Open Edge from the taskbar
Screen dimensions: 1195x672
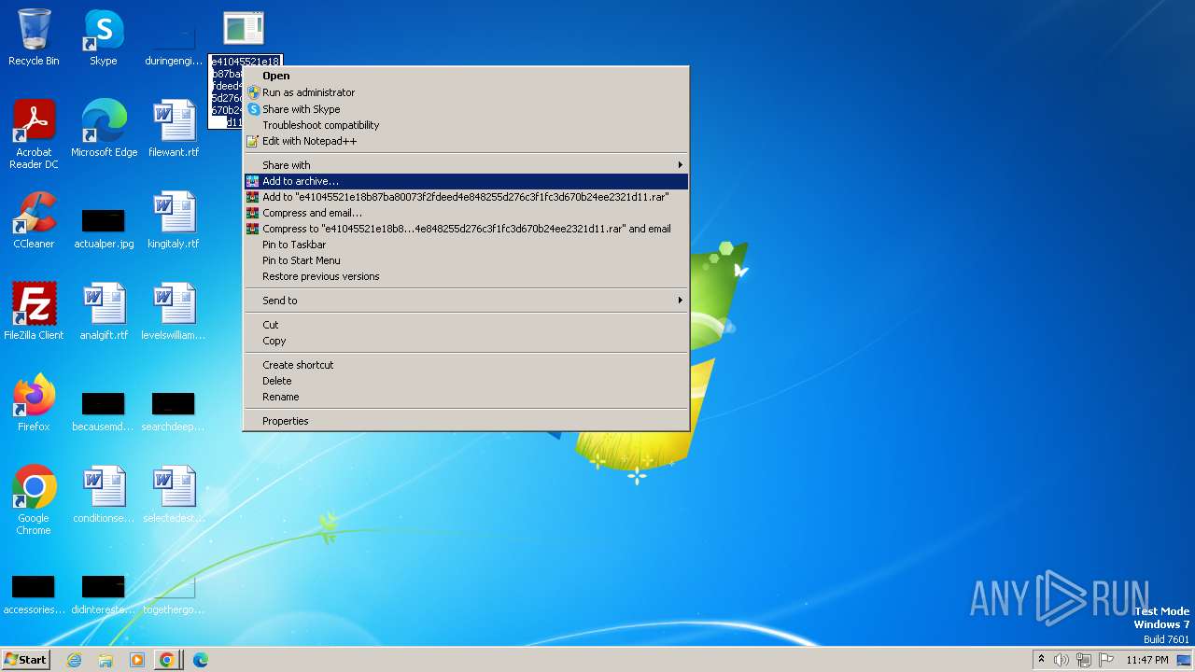pyautogui.click(x=200, y=660)
